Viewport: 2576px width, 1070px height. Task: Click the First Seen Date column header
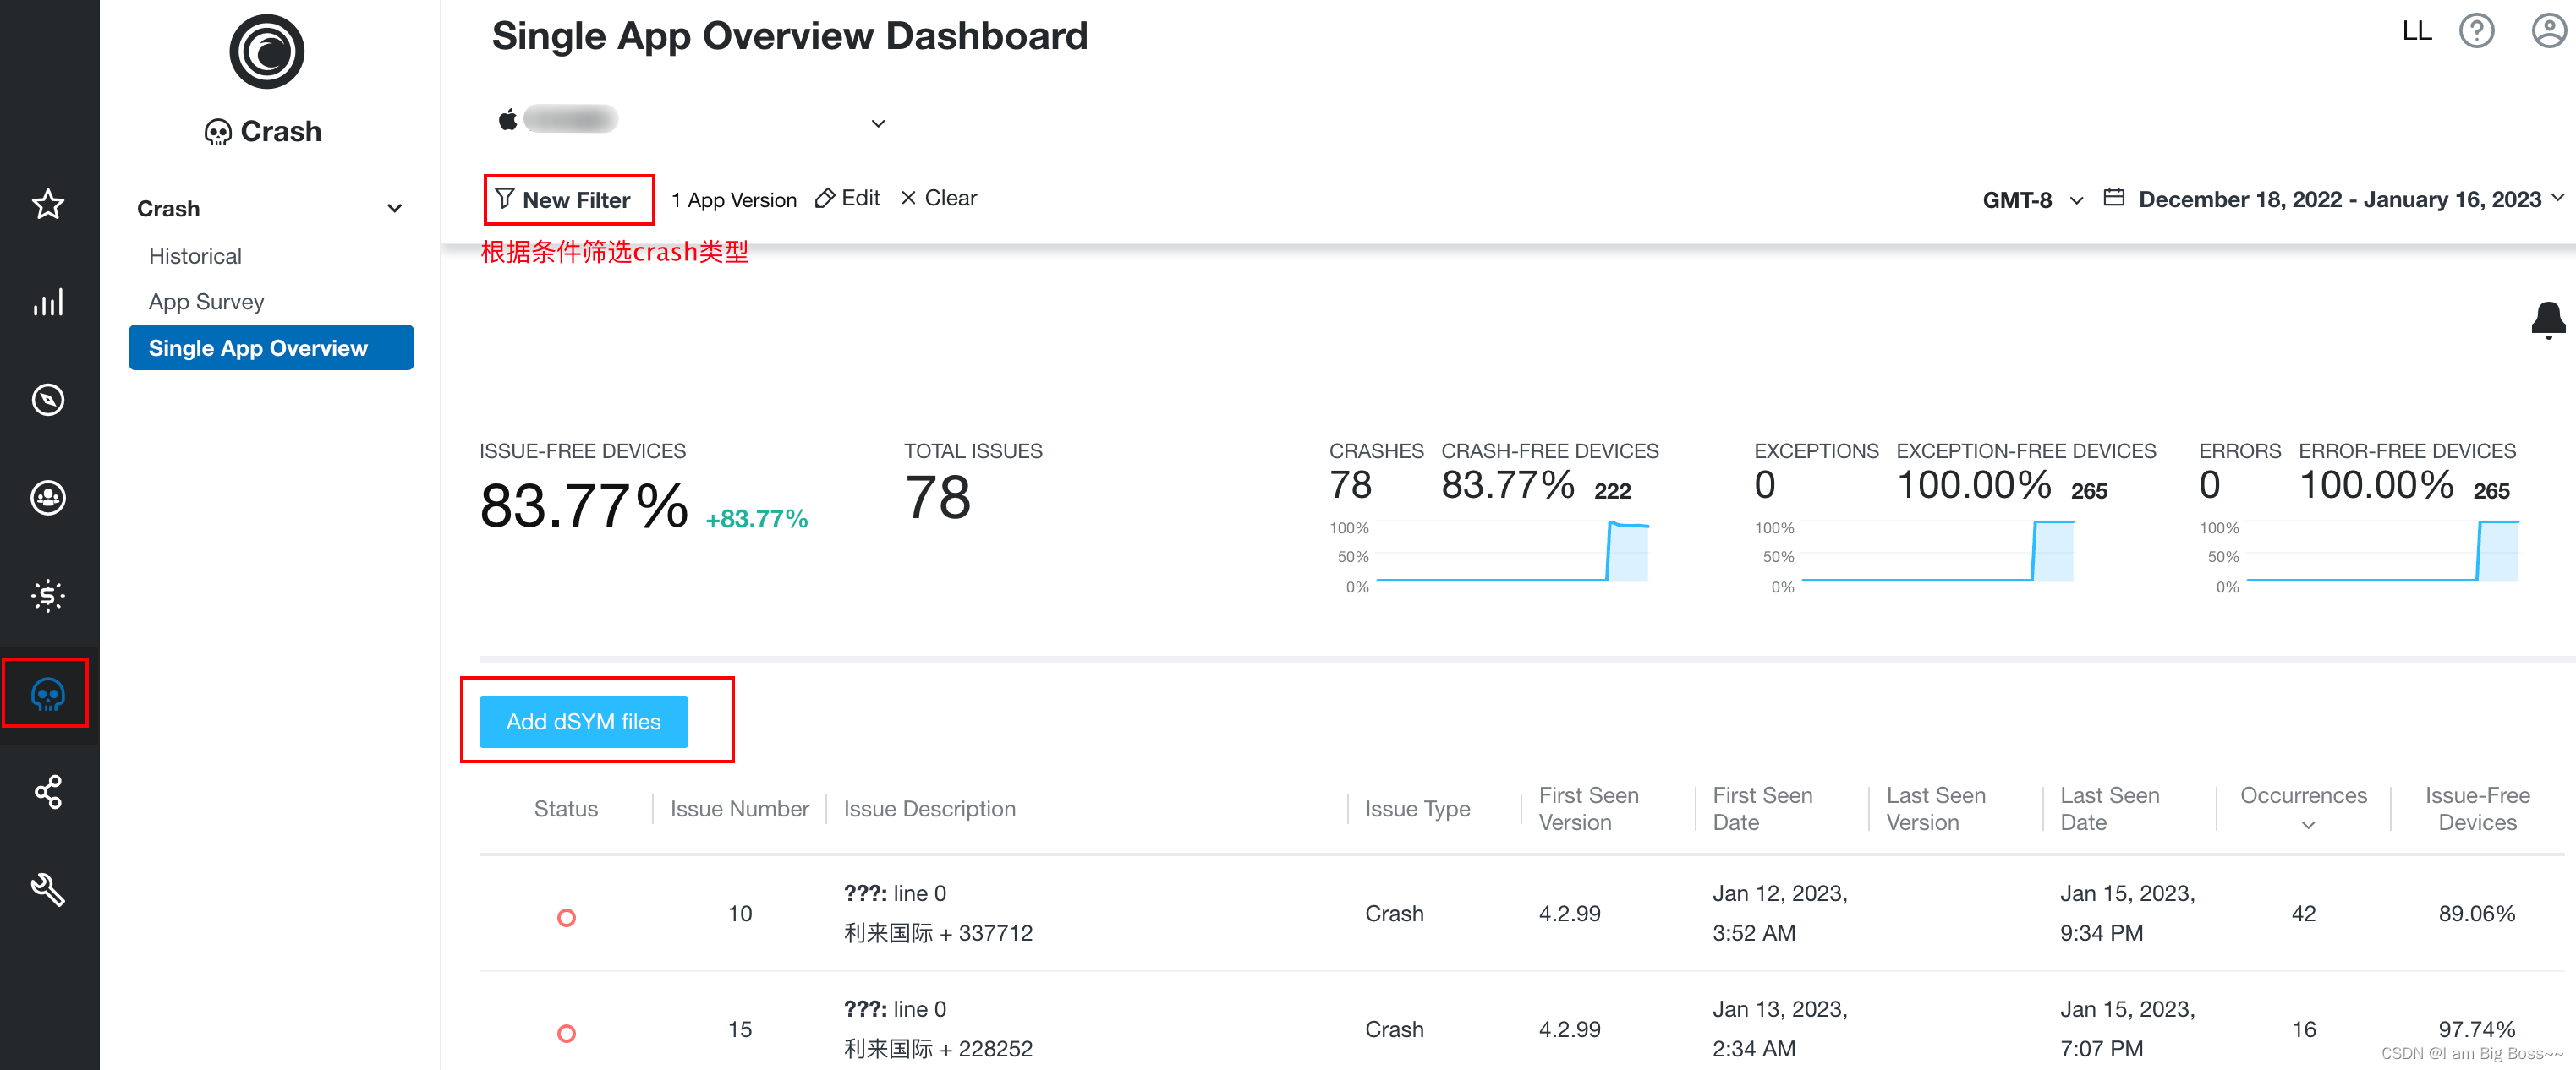(1762, 808)
